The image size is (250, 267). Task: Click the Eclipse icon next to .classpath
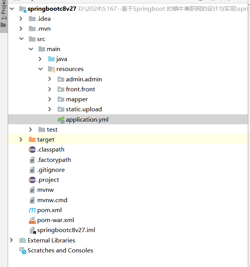pyautogui.click(x=32, y=150)
